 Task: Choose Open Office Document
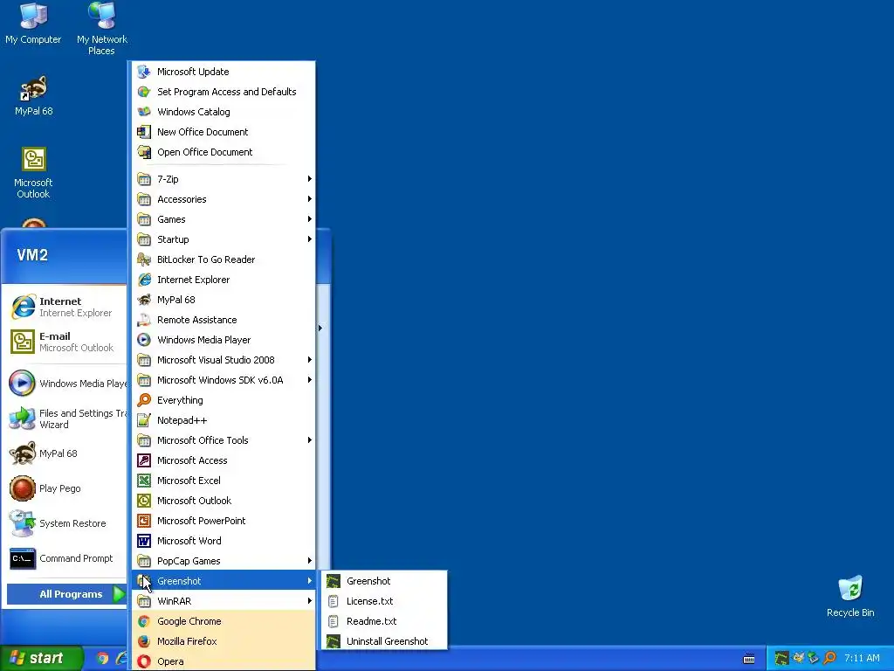pyautogui.click(x=223, y=152)
